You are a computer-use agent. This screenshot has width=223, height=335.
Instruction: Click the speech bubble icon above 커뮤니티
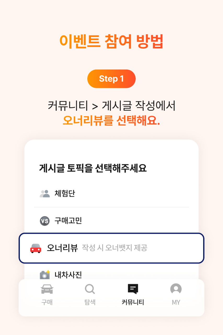[x=133, y=289]
